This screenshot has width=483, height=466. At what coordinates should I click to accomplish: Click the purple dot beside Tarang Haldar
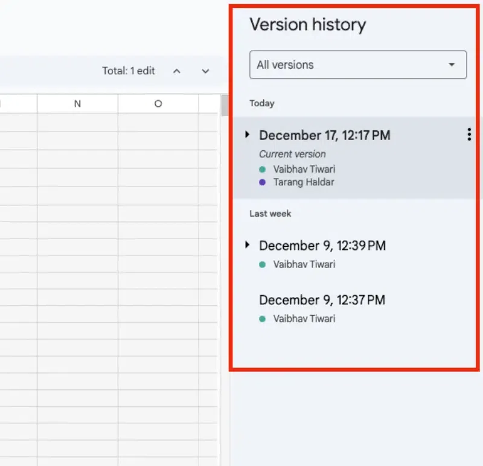pyautogui.click(x=262, y=182)
